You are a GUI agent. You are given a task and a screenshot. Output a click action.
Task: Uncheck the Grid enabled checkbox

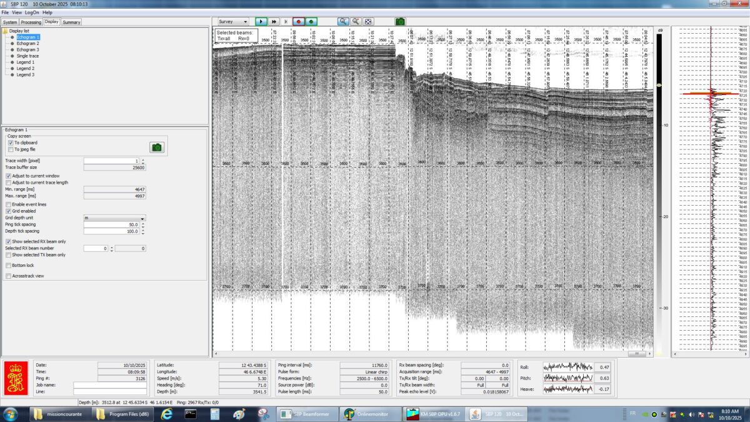tap(8, 211)
